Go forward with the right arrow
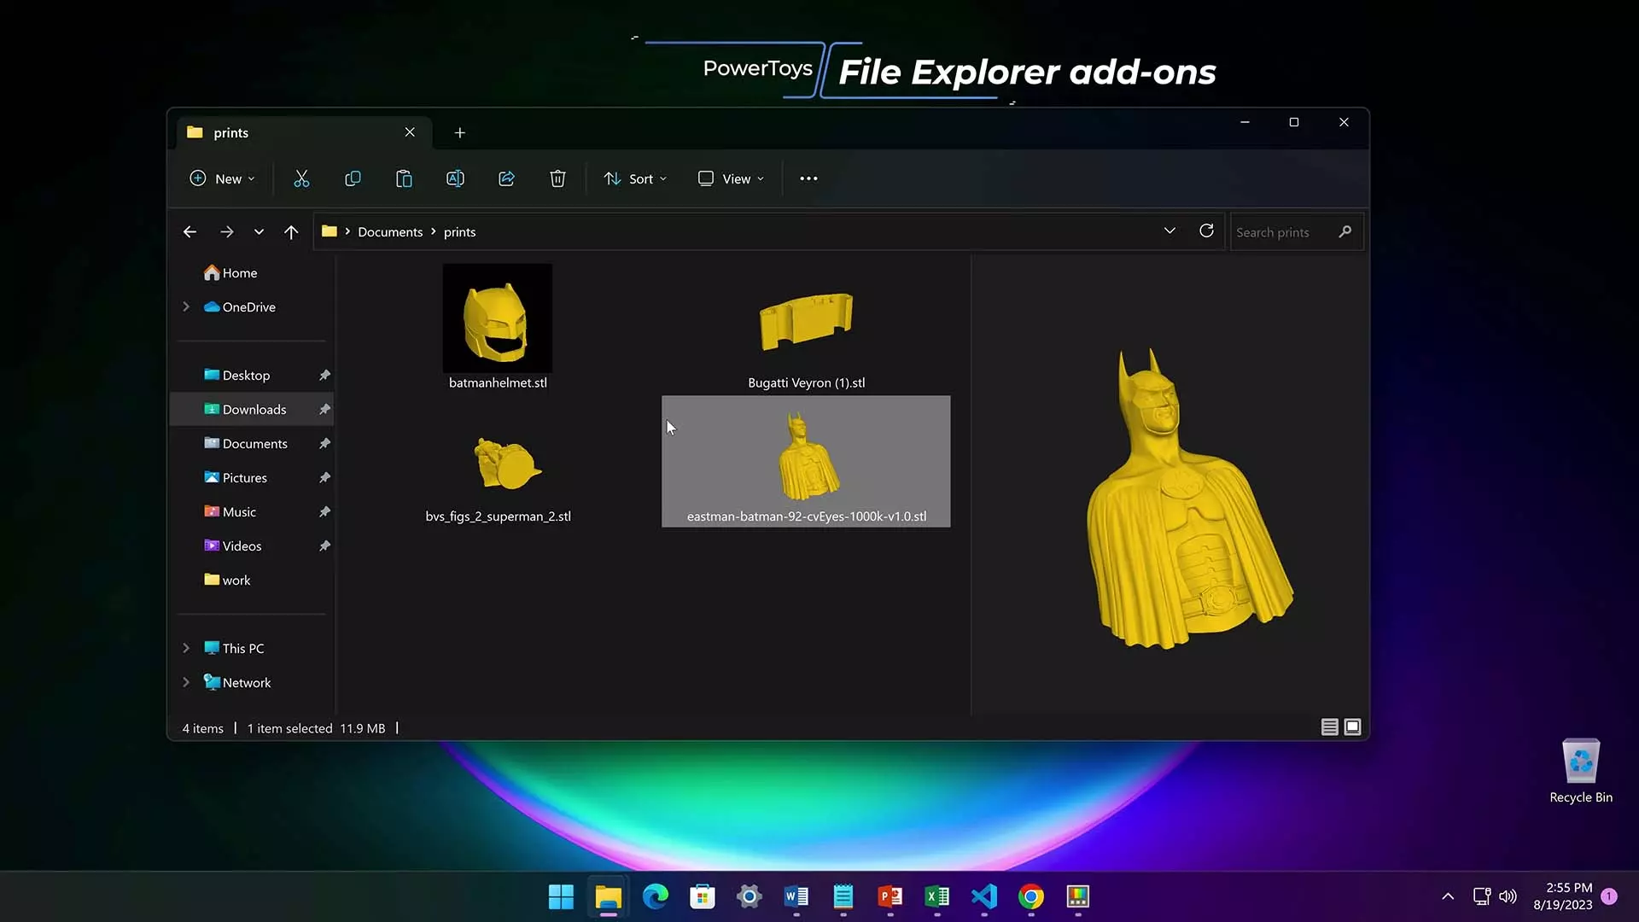 [226, 232]
